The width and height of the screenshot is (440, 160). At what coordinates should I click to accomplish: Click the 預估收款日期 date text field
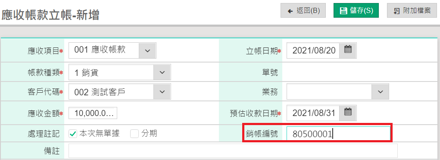tap(313, 113)
